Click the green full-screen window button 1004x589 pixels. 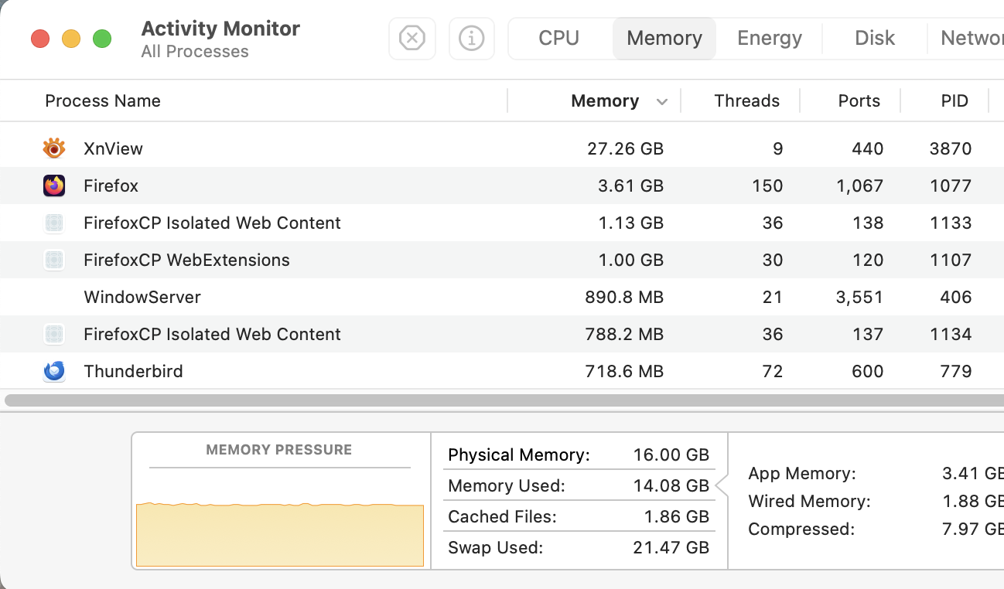tap(102, 38)
